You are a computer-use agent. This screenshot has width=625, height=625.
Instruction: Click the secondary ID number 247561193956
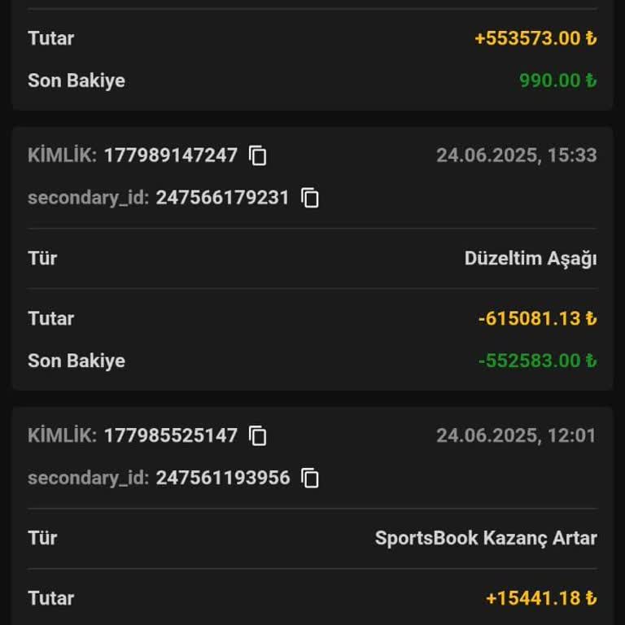coord(222,478)
